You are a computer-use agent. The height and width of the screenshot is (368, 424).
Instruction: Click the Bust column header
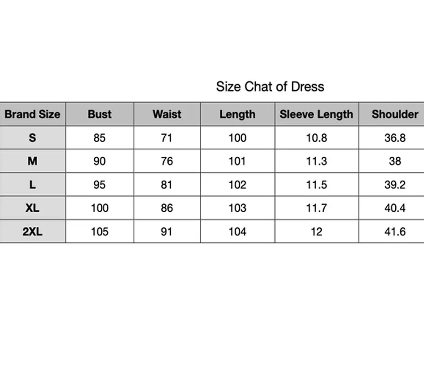(99, 114)
